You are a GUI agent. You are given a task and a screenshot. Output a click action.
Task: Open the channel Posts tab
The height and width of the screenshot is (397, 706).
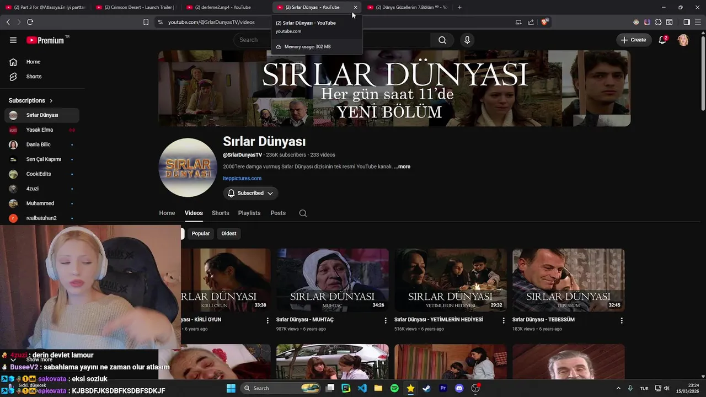[278, 213]
